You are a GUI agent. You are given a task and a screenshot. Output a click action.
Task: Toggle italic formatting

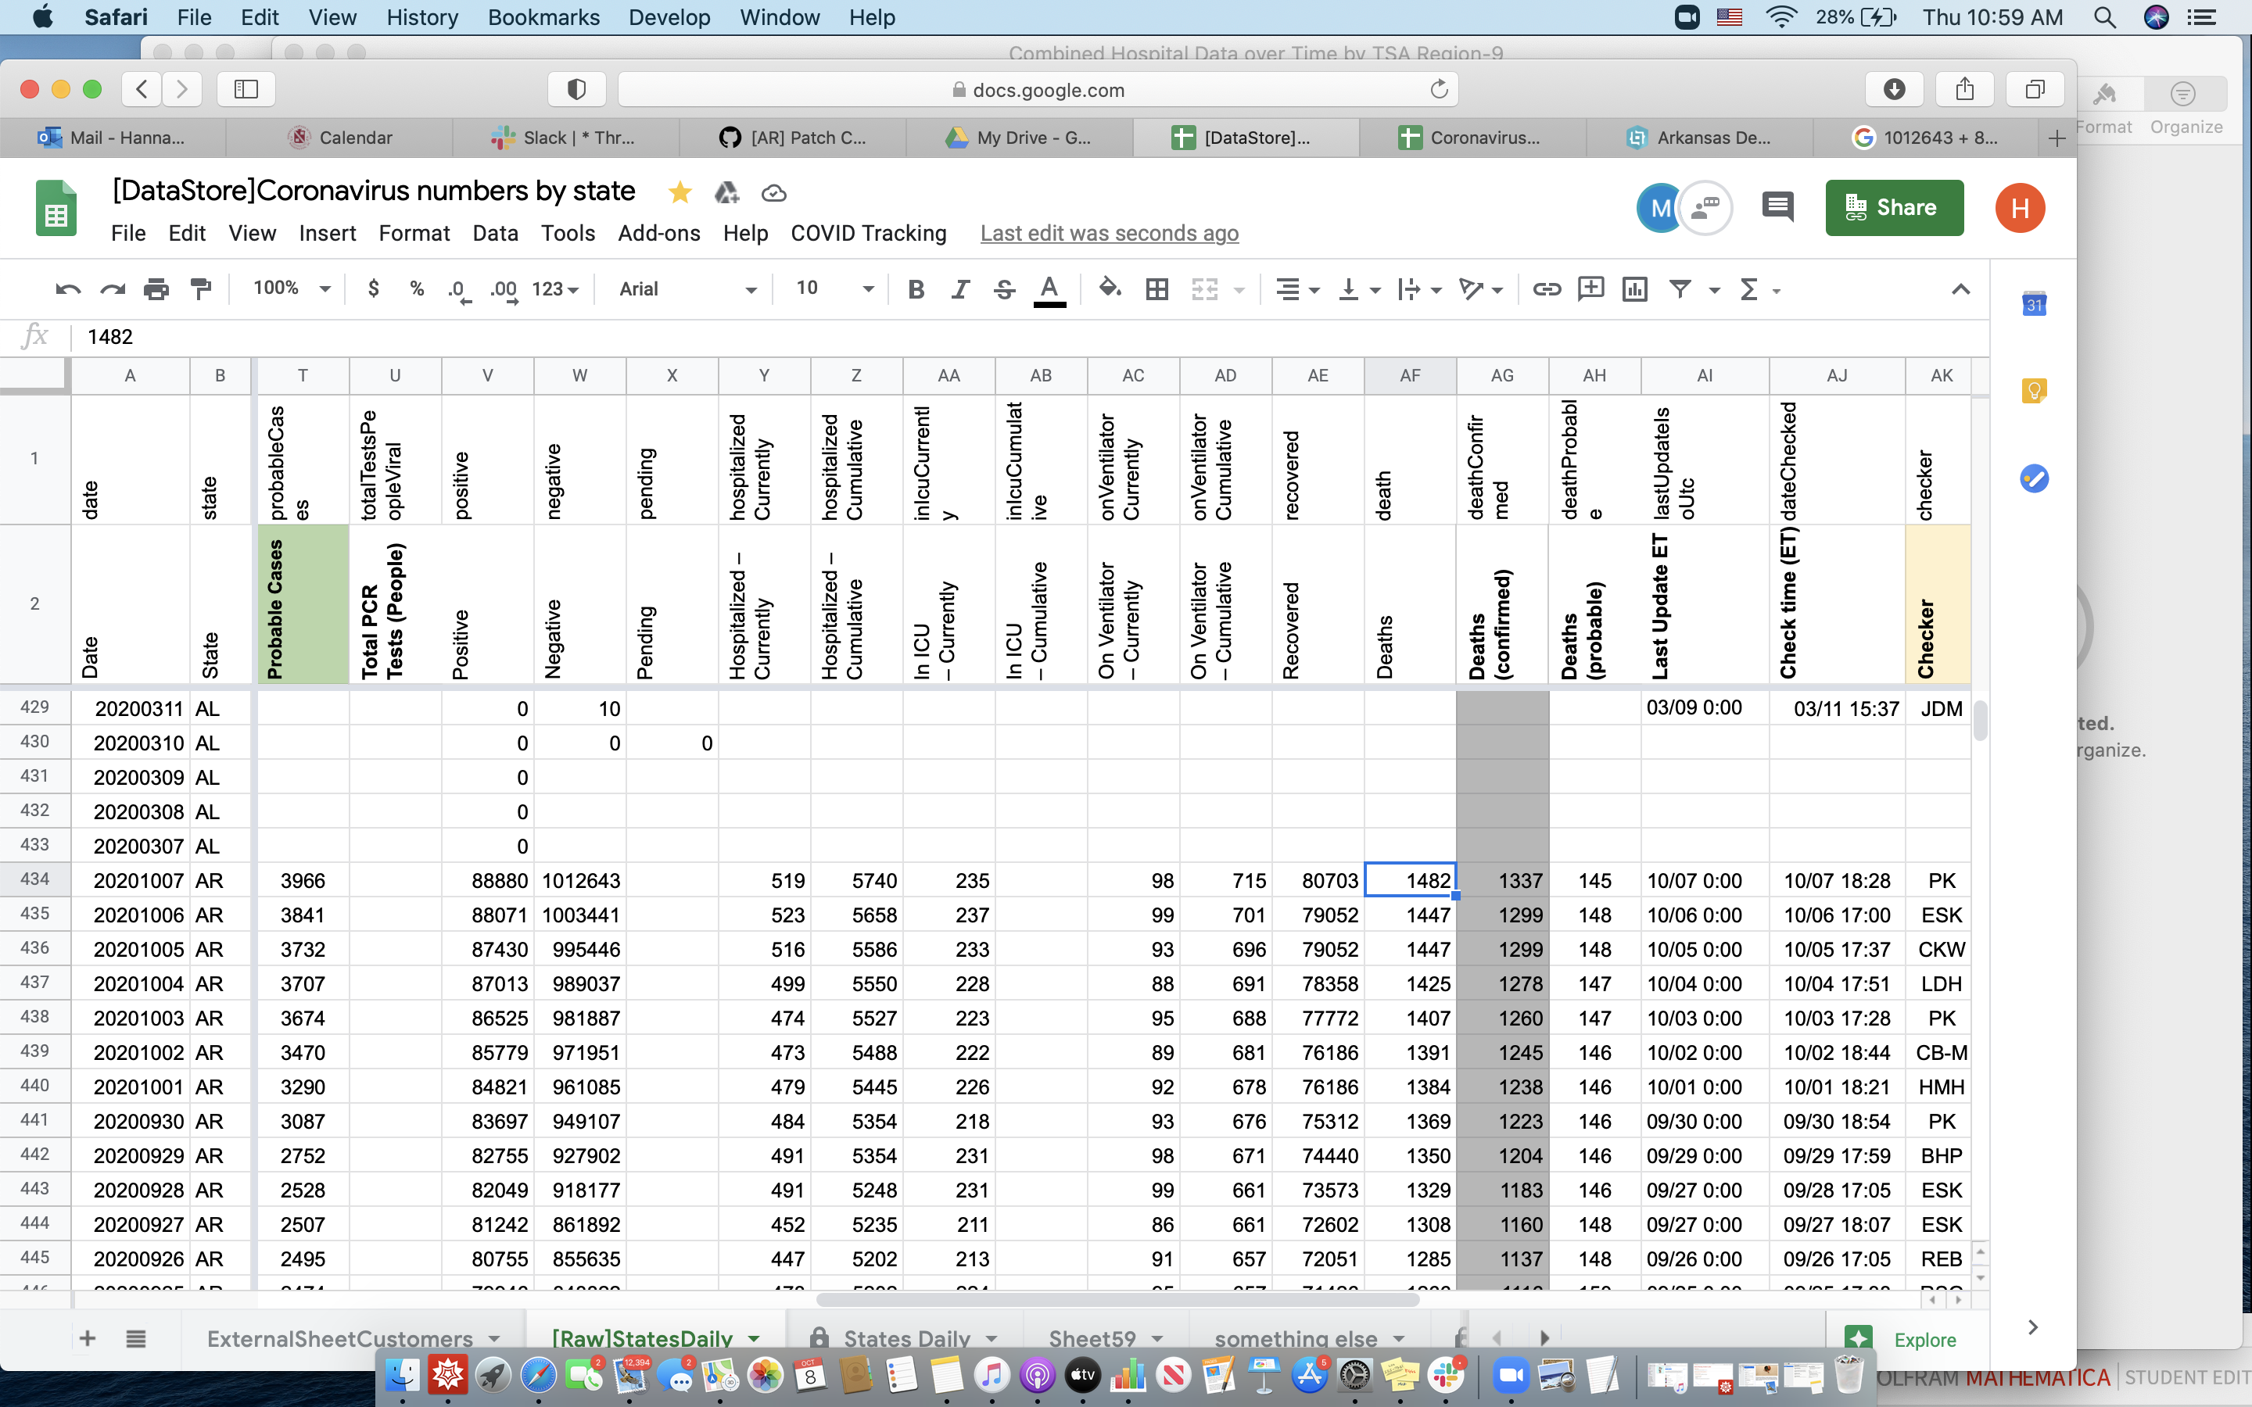960,289
